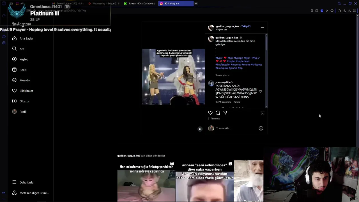Open Bildirimler notifications
The height and width of the screenshot is (202, 359).
coord(23,91)
